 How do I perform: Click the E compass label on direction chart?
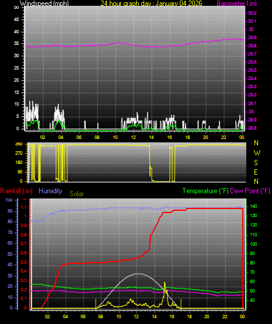[256, 172]
